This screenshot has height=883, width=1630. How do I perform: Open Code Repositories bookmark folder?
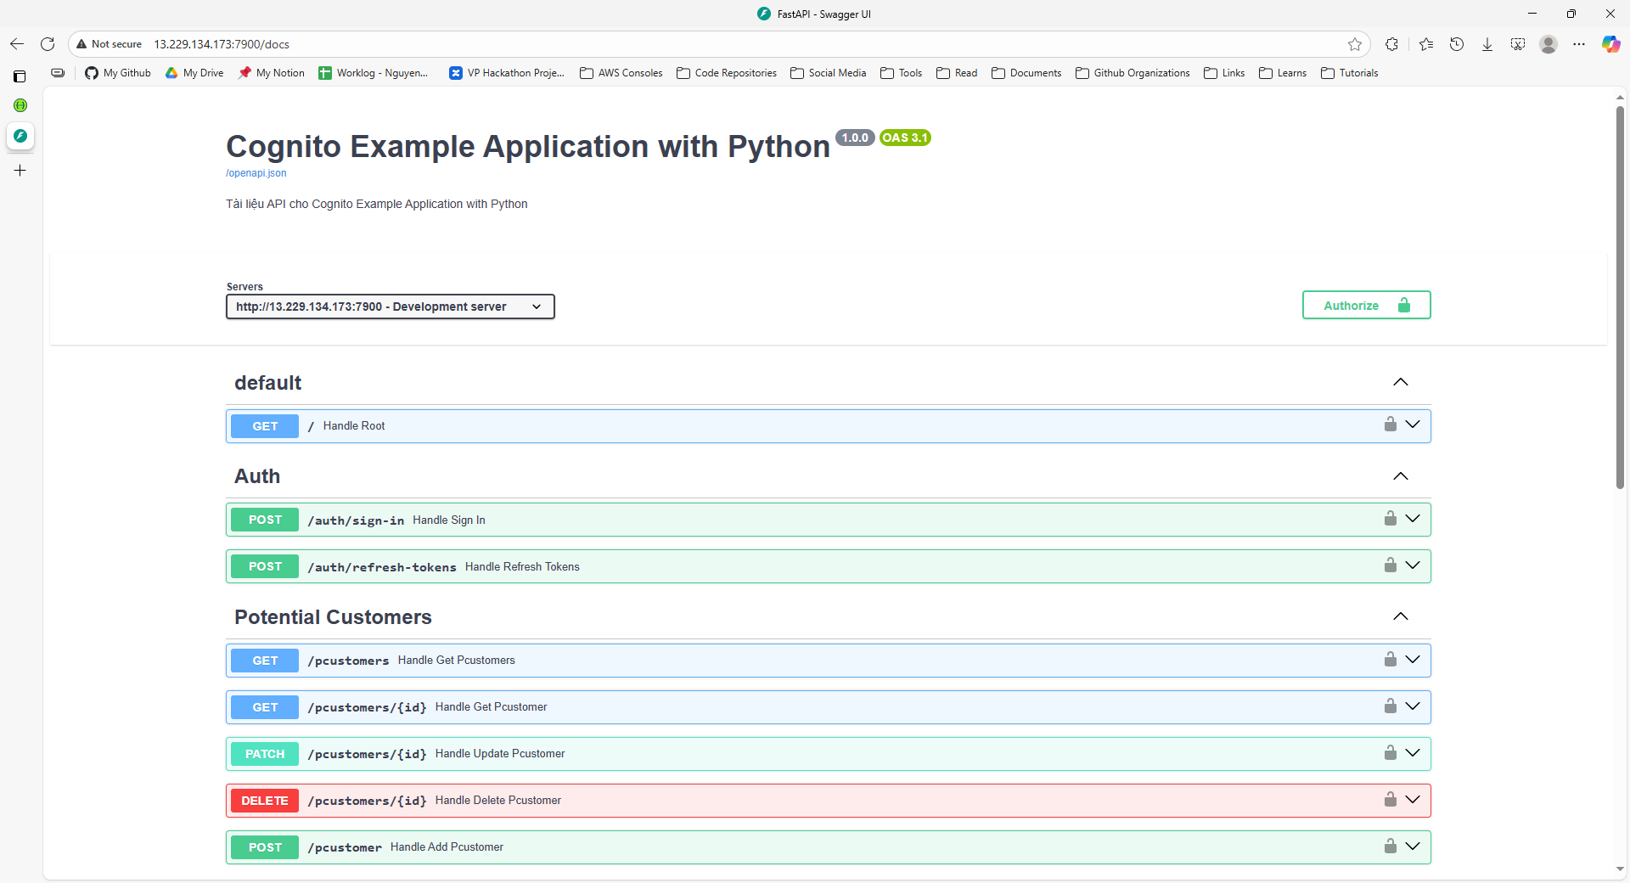(727, 73)
